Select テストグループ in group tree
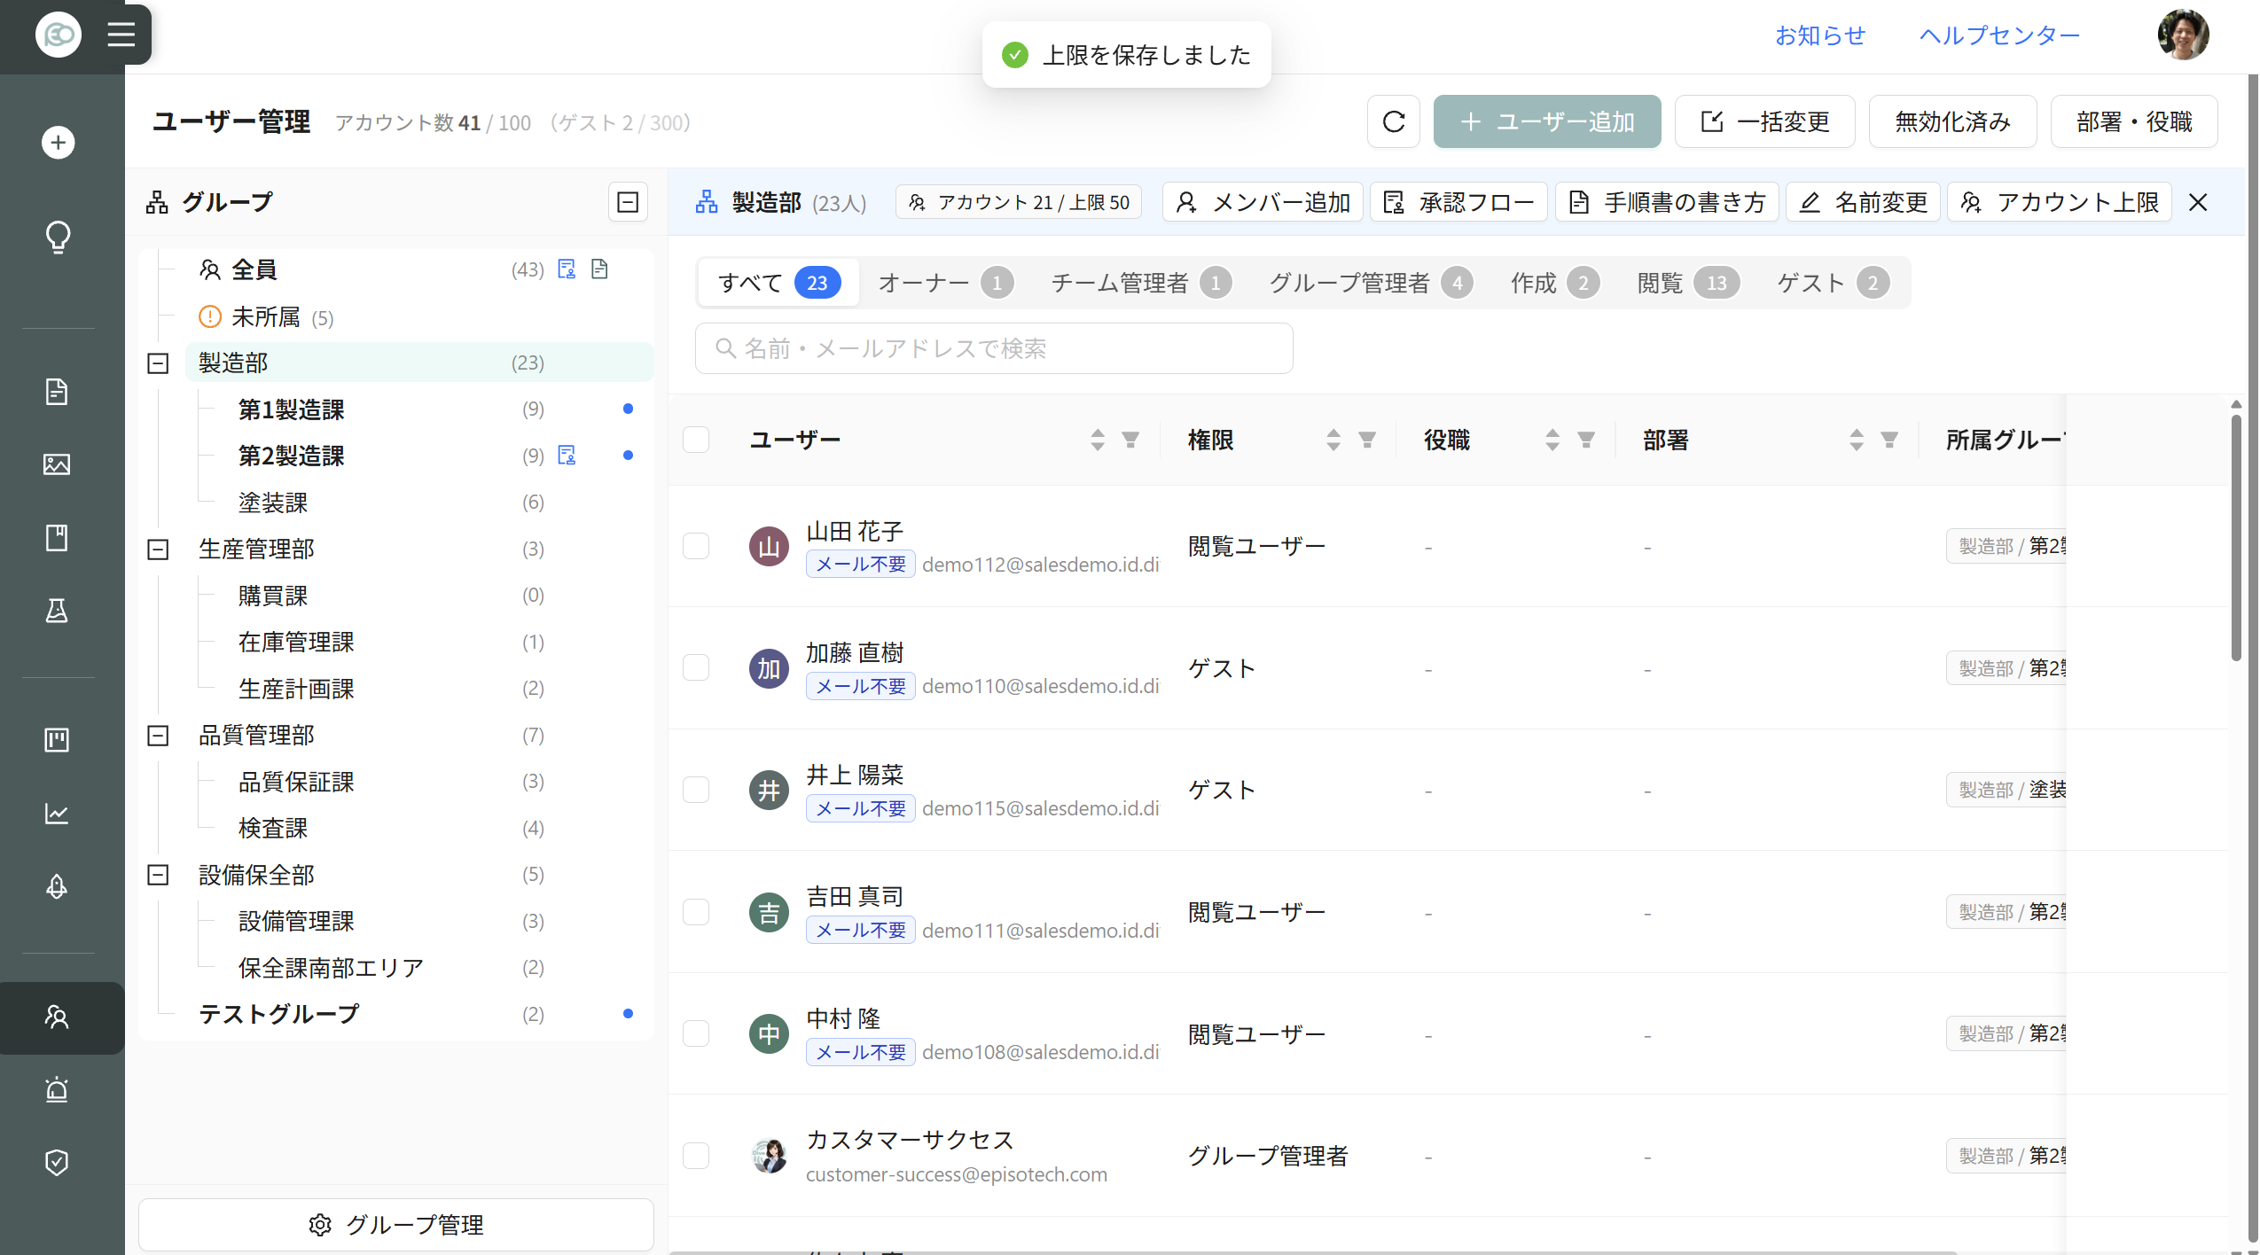 [279, 1014]
